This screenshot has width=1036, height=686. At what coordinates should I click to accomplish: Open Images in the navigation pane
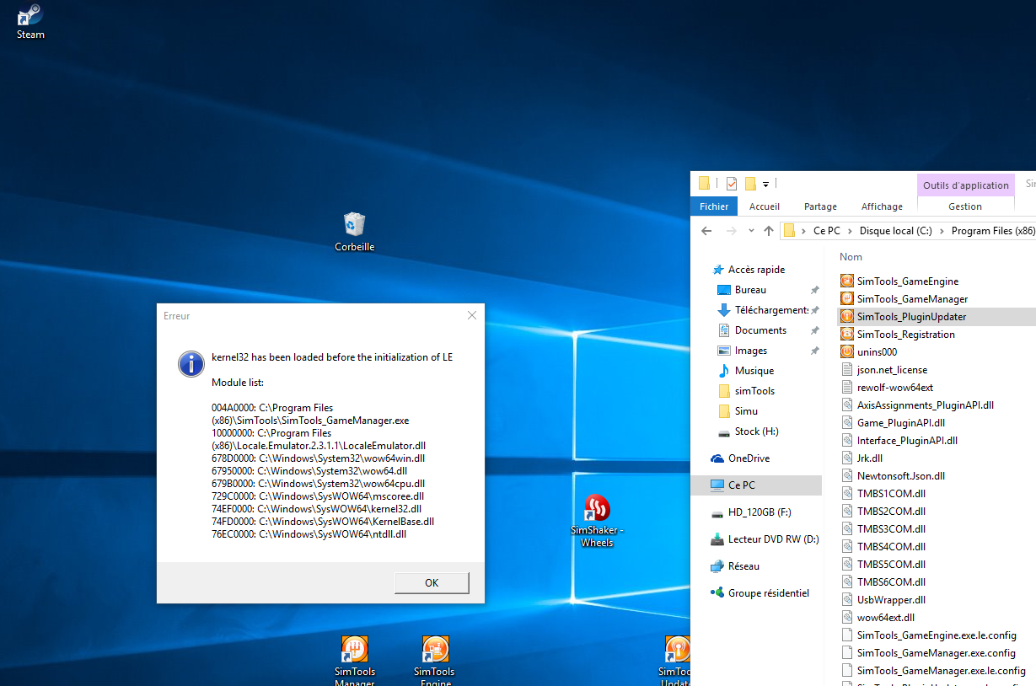point(751,351)
